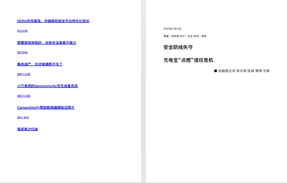This screenshot has width=287, height=183.
Task: Open the 理财周报 section link
Action: click(22, 52)
